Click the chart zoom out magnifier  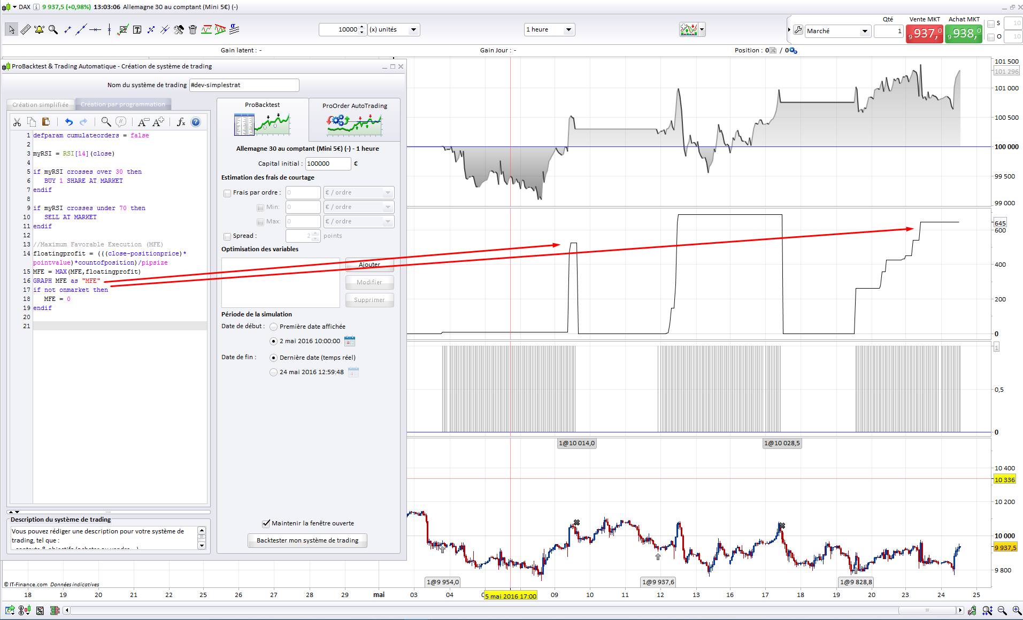point(1002,610)
